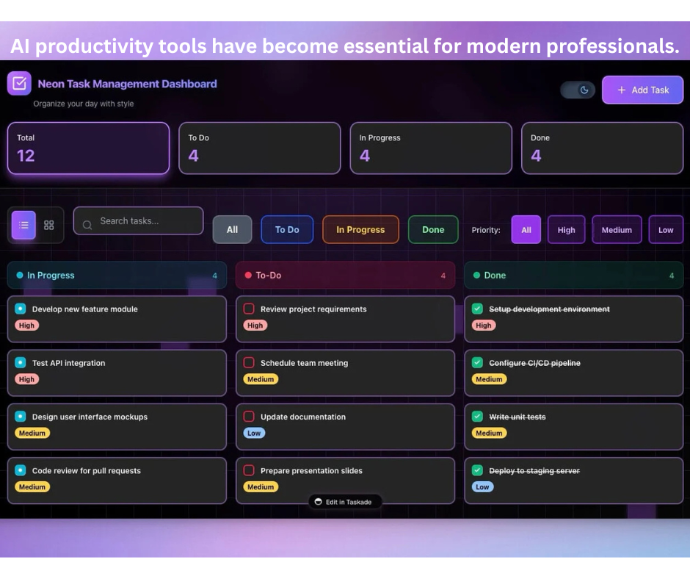Click Medium tag on Write unit tests
Image resolution: width=690 pixels, height=579 pixels.
489,434
